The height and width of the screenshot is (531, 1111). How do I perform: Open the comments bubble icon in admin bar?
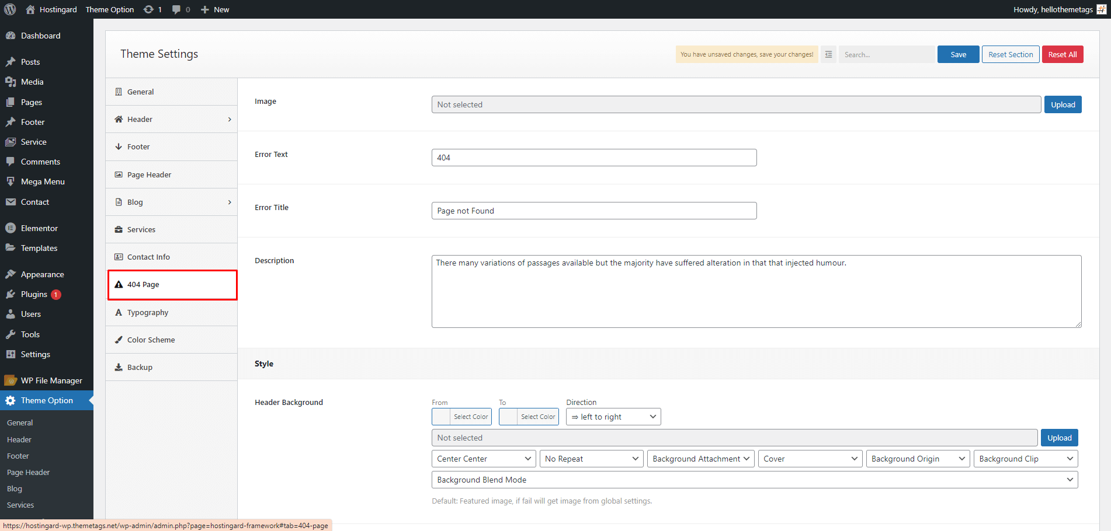(176, 9)
